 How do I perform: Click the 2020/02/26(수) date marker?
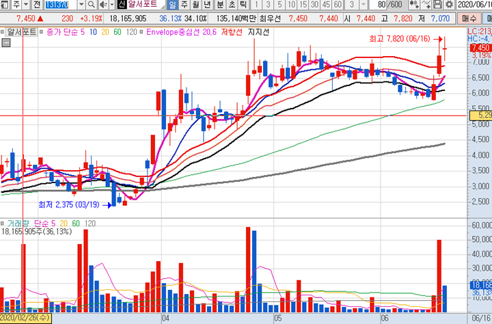point(25,318)
